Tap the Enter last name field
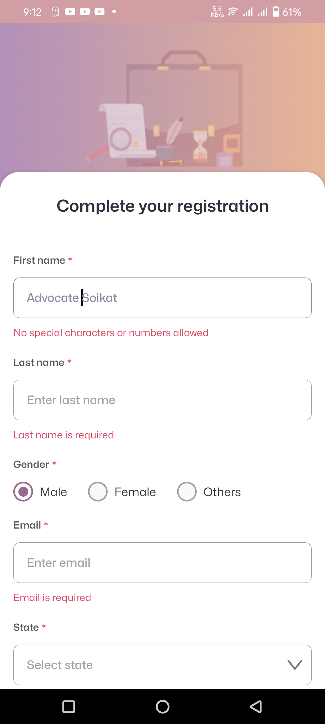Screen dimensions: 325x724 [x=162, y=400]
